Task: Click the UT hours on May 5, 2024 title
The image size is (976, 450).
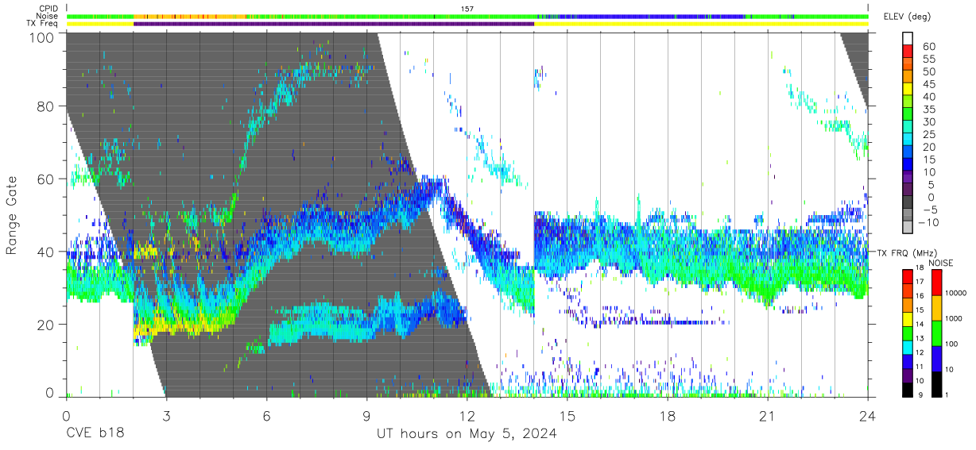Action: 467,434
